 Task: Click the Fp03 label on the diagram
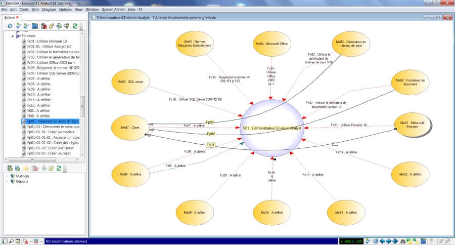point(210,122)
